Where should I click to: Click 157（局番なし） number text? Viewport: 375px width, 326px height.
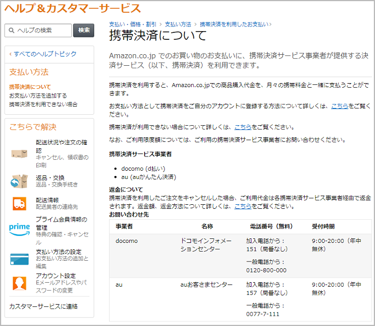click(x=267, y=293)
